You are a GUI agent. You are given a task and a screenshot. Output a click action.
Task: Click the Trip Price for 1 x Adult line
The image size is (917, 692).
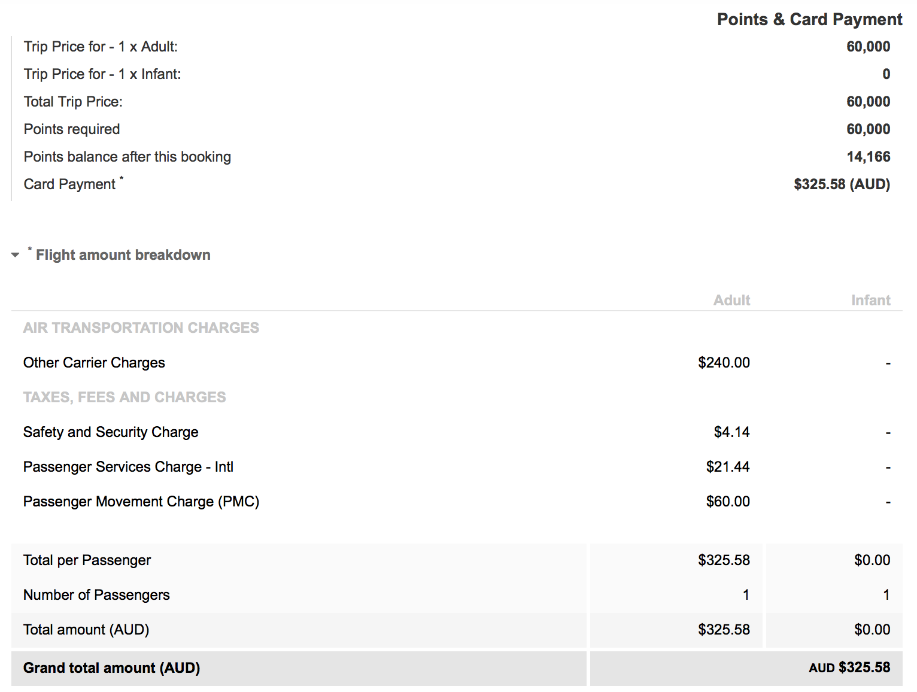(x=457, y=47)
